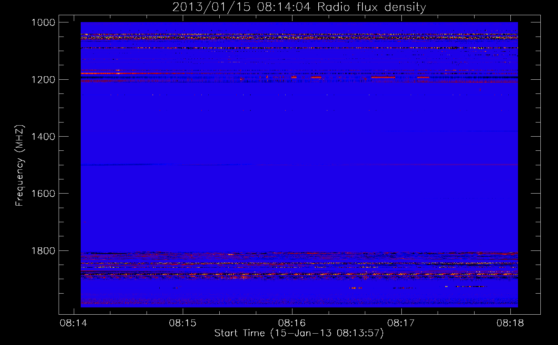Click the 08:17 time tick label
The image size is (558, 345).
point(401,323)
